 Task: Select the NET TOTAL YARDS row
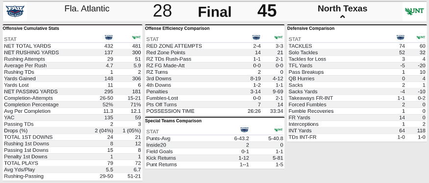pos(73,46)
